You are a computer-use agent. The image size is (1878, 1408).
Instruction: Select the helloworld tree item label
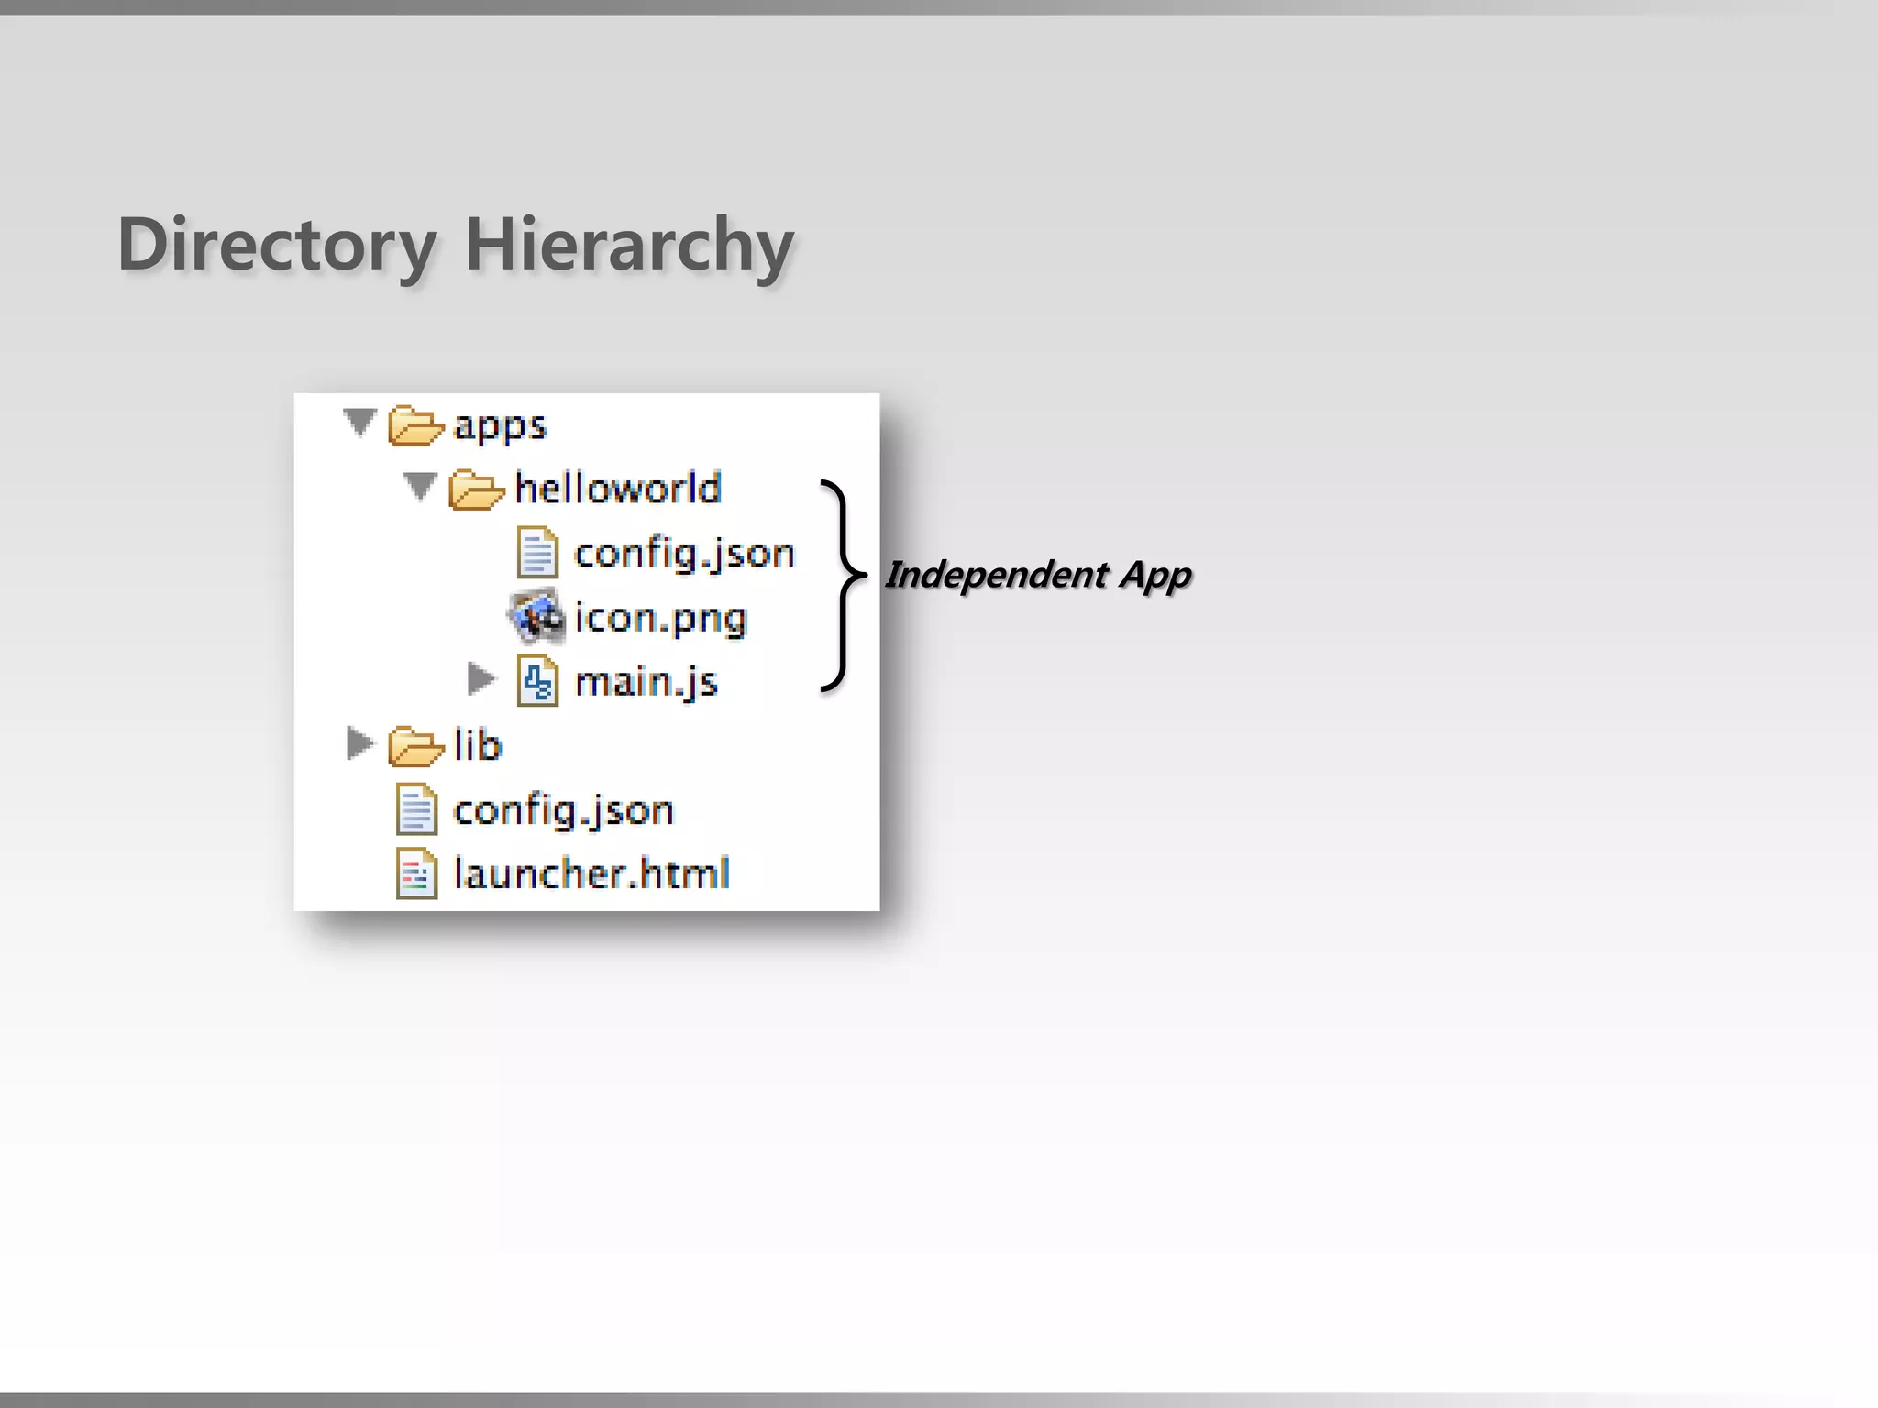pyautogui.click(x=618, y=489)
